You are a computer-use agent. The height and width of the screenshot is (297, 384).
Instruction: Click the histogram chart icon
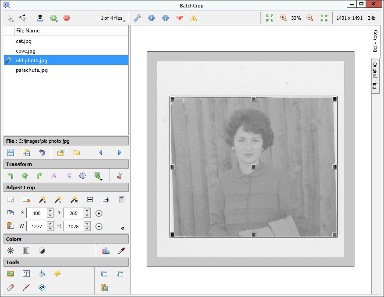click(106, 251)
